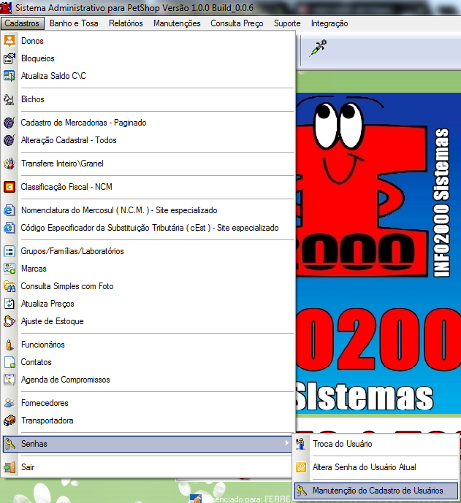Open the Relatórios menu
This screenshot has height=503, width=461.
coord(126,23)
